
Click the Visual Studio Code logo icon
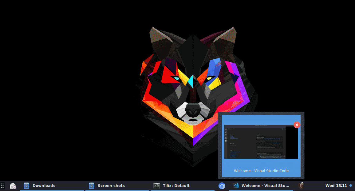[236, 186]
